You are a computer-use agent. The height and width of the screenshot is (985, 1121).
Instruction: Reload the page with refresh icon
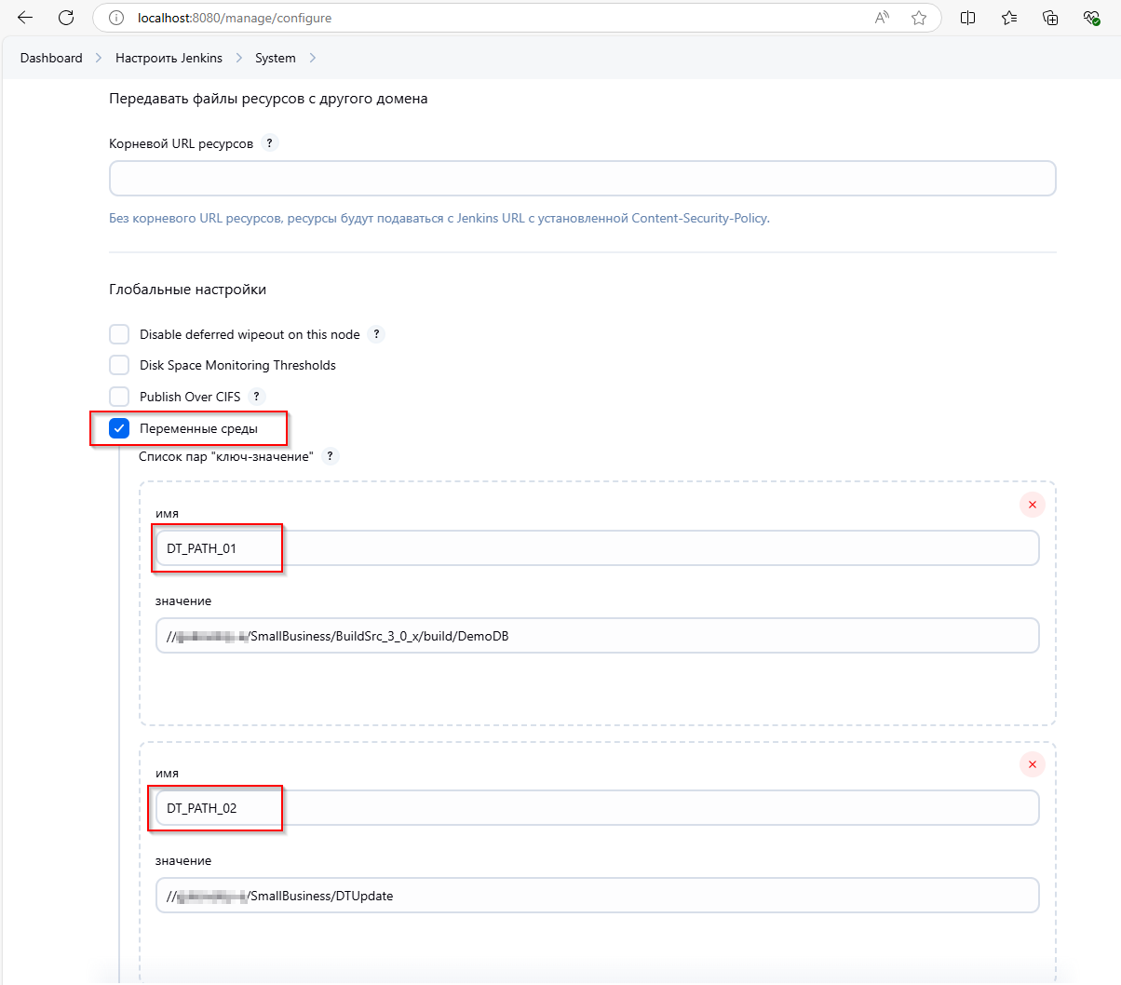tap(66, 18)
